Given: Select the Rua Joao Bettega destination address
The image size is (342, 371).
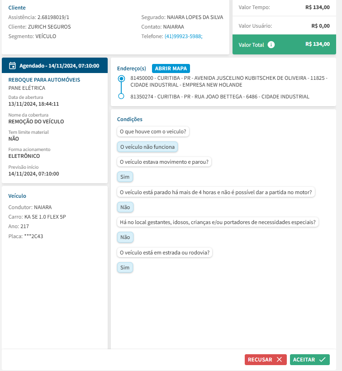Looking at the screenshot, I should coord(220,97).
